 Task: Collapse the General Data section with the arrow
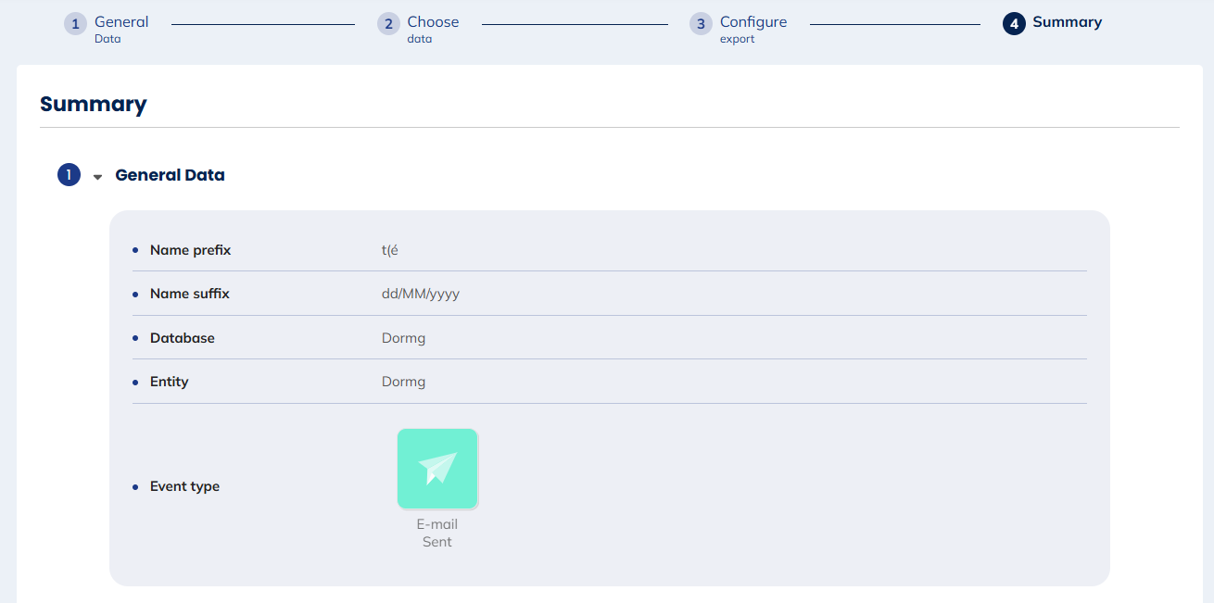(x=97, y=176)
